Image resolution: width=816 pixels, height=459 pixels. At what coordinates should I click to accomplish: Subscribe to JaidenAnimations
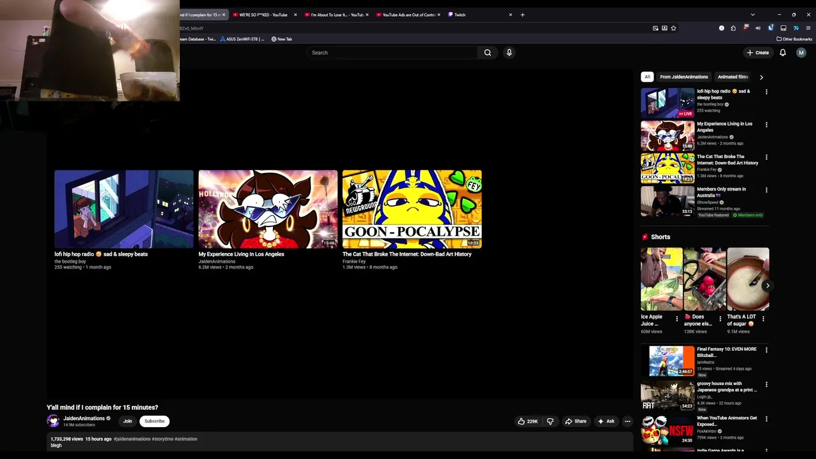(154, 421)
